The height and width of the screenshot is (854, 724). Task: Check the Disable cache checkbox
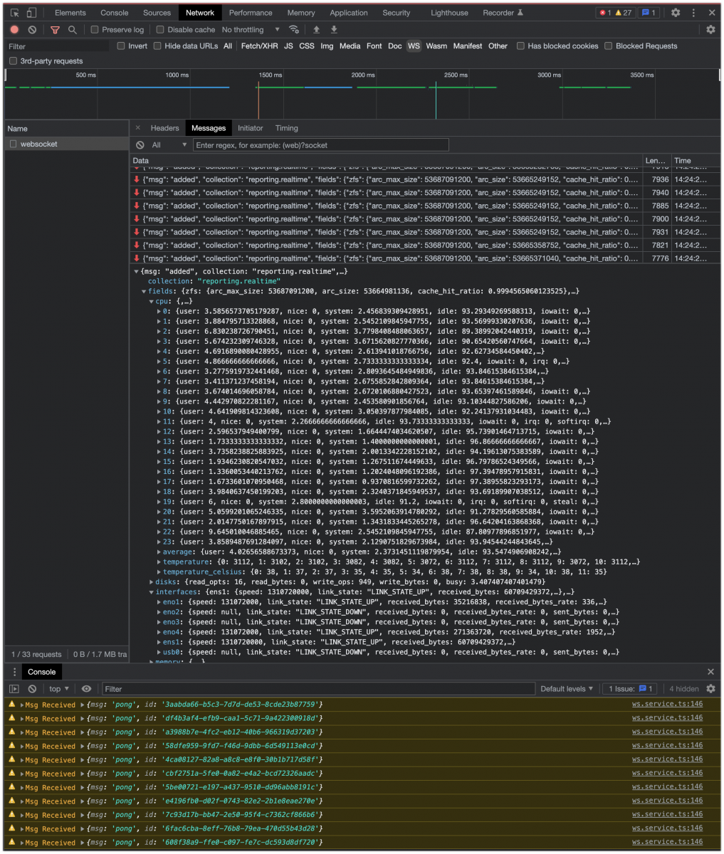tap(160, 30)
